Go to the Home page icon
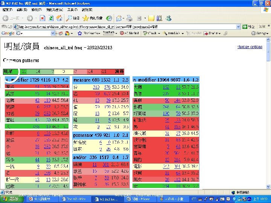 (59, 18)
